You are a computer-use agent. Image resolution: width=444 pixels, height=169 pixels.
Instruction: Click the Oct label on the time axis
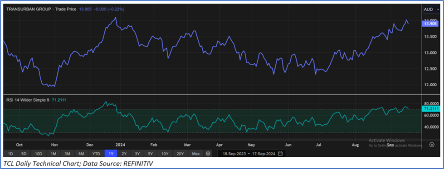coord(19,145)
